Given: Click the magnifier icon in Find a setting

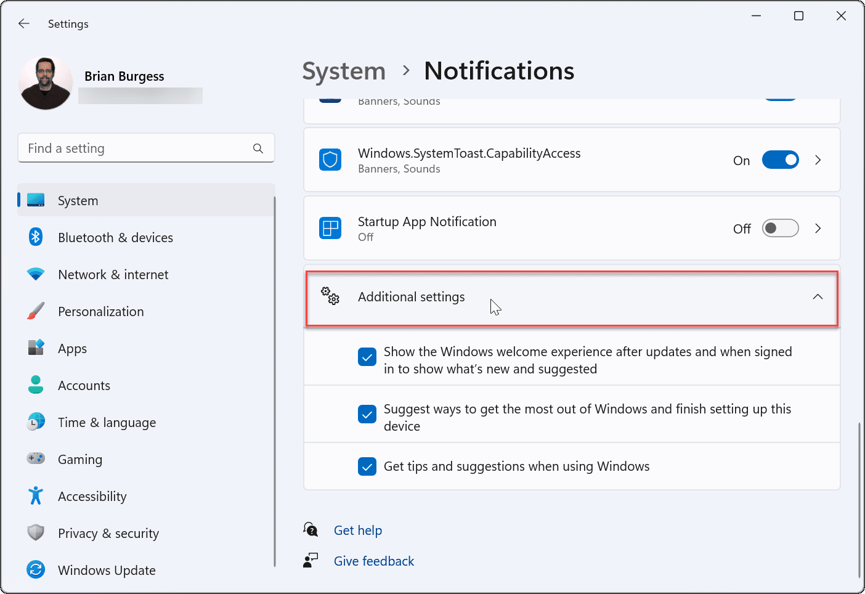Looking at the screenshot, I should (258, 148).
